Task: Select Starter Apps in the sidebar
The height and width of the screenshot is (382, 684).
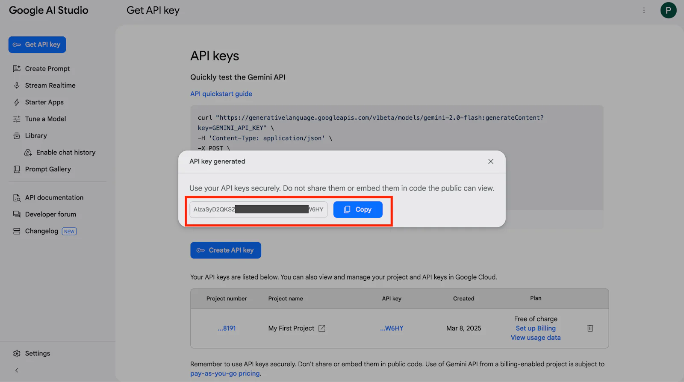Action: click(x=44, y=102)
